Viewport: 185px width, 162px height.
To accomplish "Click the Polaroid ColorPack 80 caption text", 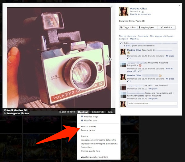I will coord(132,21).
